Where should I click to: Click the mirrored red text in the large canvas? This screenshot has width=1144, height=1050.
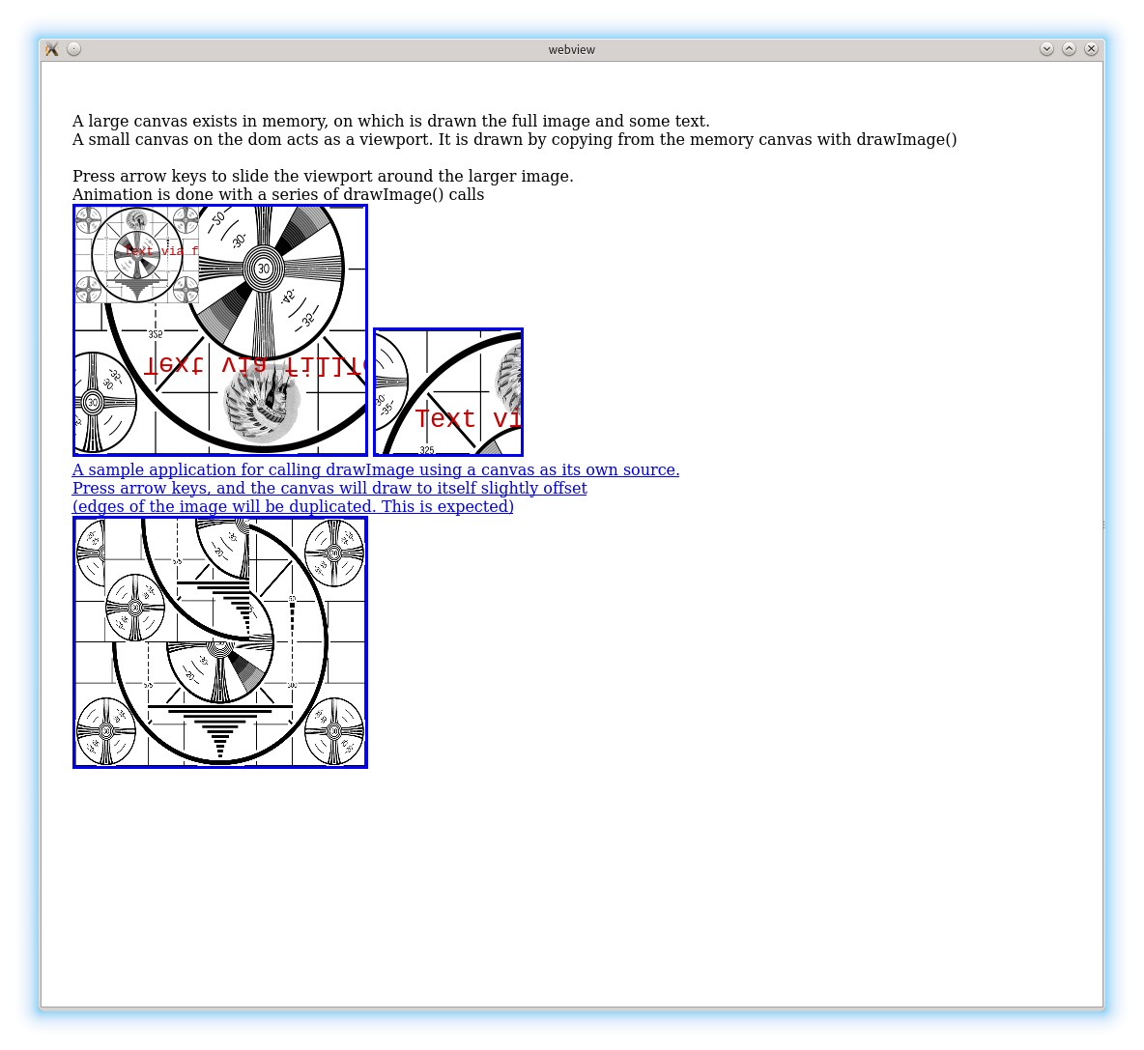click(253, 365)
